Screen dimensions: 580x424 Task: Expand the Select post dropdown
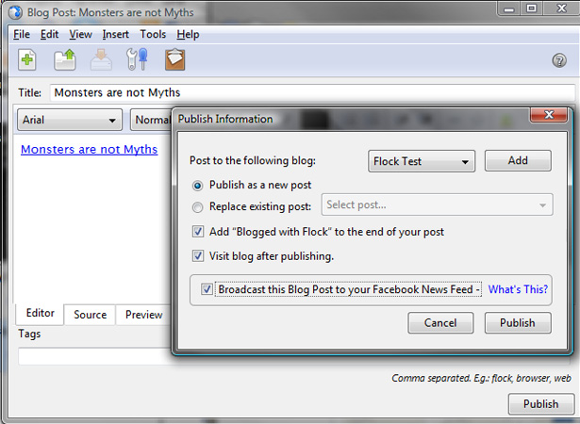point(438,204)
